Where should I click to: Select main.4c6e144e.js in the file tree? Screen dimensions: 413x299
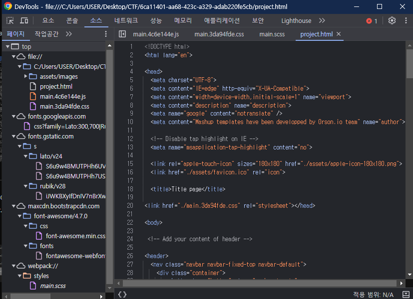(x=63, y=96)
